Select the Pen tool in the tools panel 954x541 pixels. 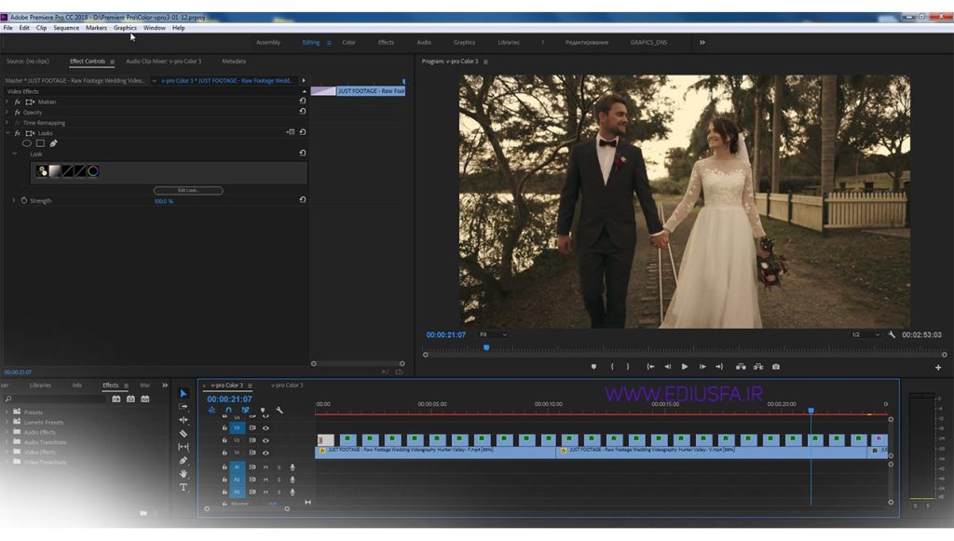pos(184,460)
